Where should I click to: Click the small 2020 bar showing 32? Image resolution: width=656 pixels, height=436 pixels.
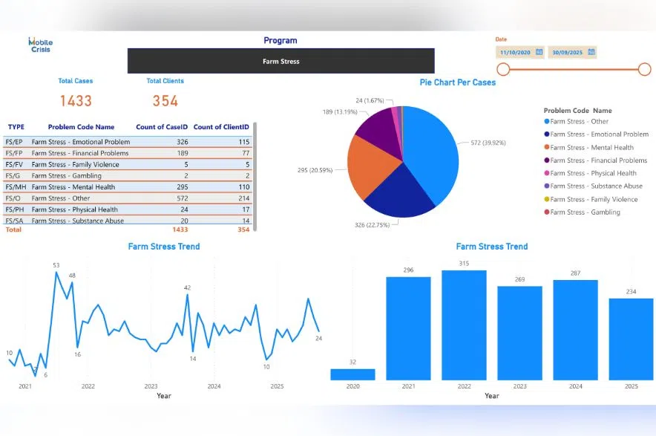tap(352, 374)
